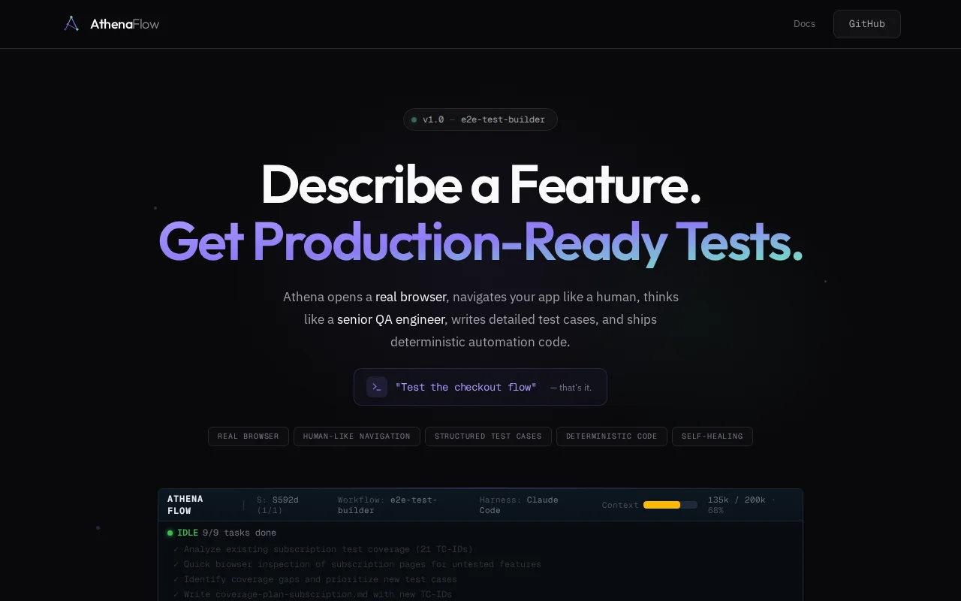This screenshot has height=601, width=961.
Task: Click the "Get Production-Ready Tests." gradient headline
Action: [480, 242]
